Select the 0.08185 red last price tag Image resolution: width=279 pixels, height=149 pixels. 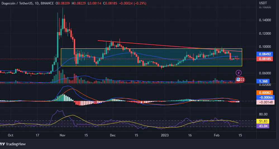click(x=264, y=59)
